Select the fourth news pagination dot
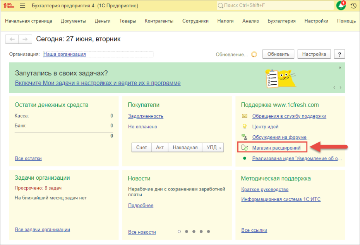Image resolution: width=360 pixels, height=245 pixels. pos(201,231)
